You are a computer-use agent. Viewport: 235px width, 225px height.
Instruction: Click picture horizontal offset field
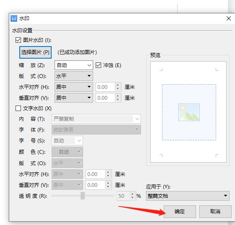point(105,87)
